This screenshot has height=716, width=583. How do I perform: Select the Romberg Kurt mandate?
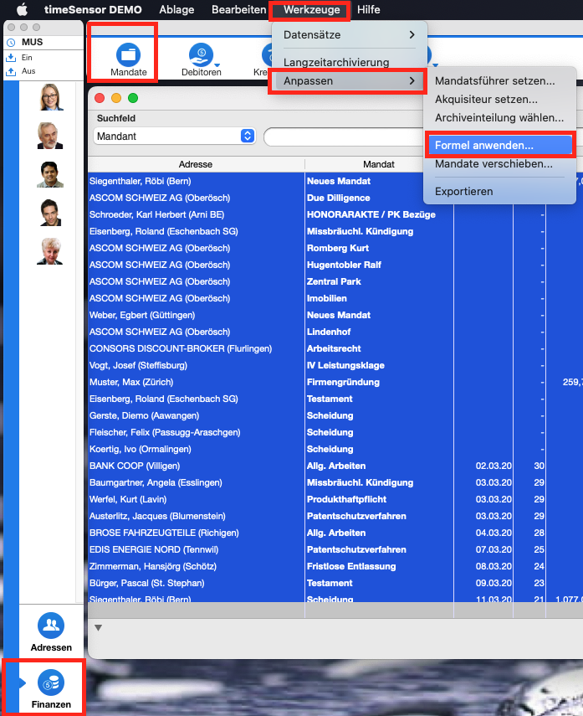click(338, 249)
